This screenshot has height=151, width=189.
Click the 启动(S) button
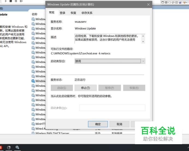[x=62, y=88]
